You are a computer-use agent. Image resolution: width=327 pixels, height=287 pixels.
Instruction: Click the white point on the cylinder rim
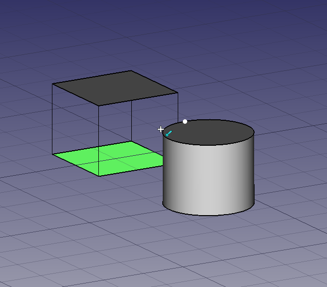click(x=185, y=122)
